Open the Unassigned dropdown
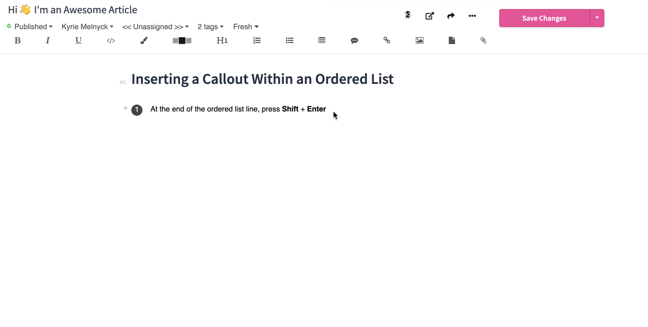The image size is (648, 327). 155,27
